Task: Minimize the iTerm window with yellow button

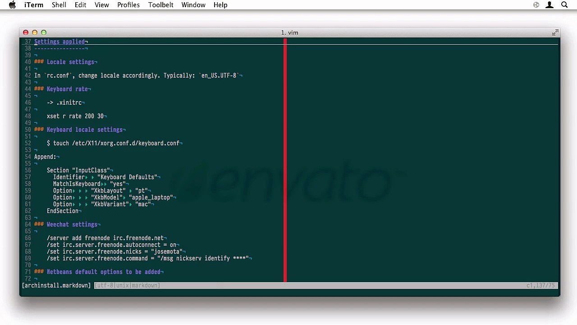Action: click(x=35, y=32)
